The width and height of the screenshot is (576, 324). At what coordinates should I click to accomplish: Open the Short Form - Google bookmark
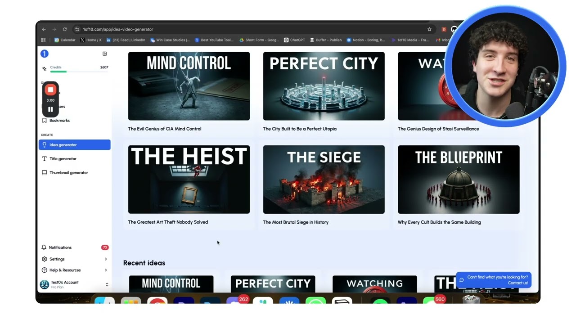[259, 40]
